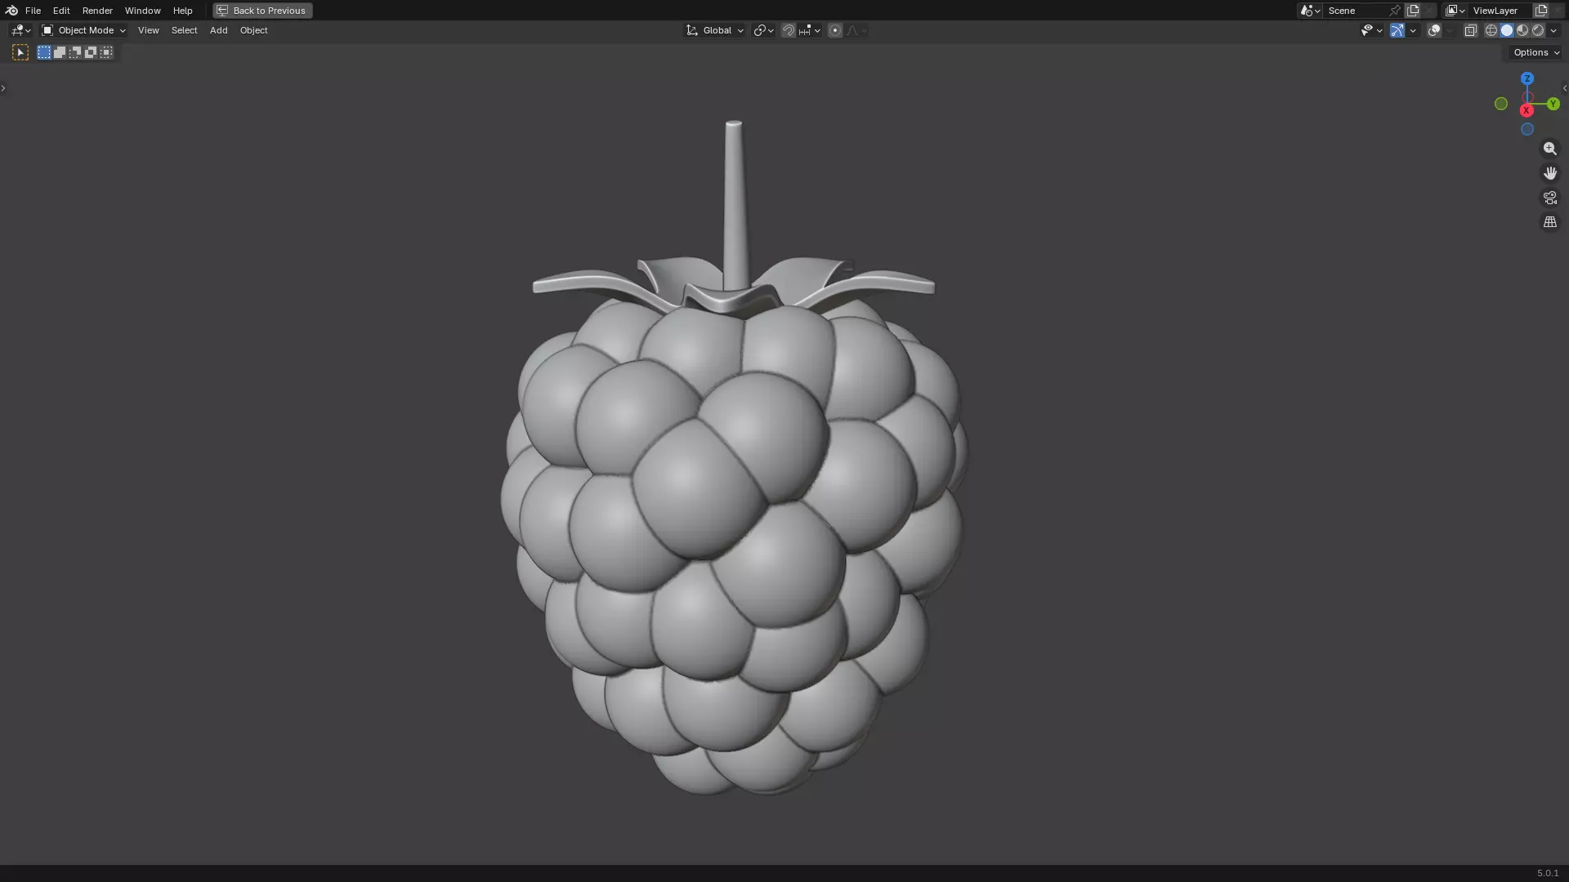The image size is (1569, 882).
Task: Switch to Rendered shading
Action: (1538, 30)
